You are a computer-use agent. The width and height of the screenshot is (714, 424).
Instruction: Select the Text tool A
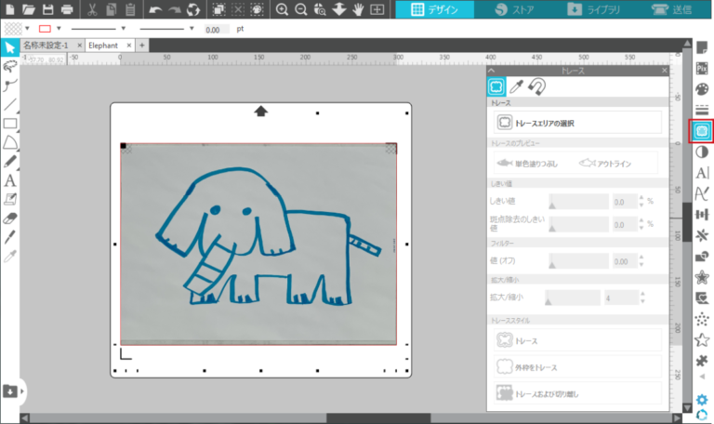point(10,180)
